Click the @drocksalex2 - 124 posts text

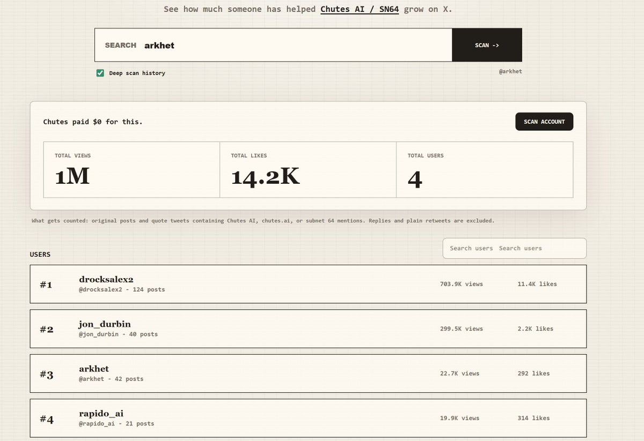122,289
